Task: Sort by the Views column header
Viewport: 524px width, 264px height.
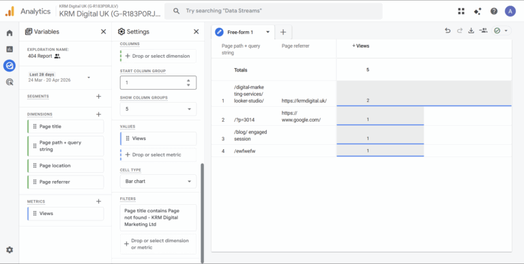Action: pyautogui.click(x=360, y=46)
